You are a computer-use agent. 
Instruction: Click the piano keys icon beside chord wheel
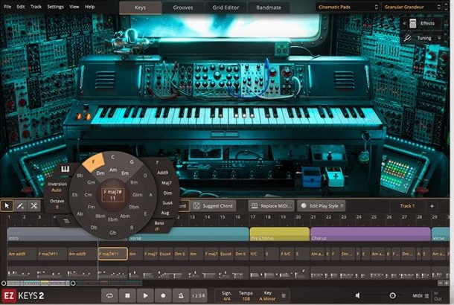(x=65, y=170)
